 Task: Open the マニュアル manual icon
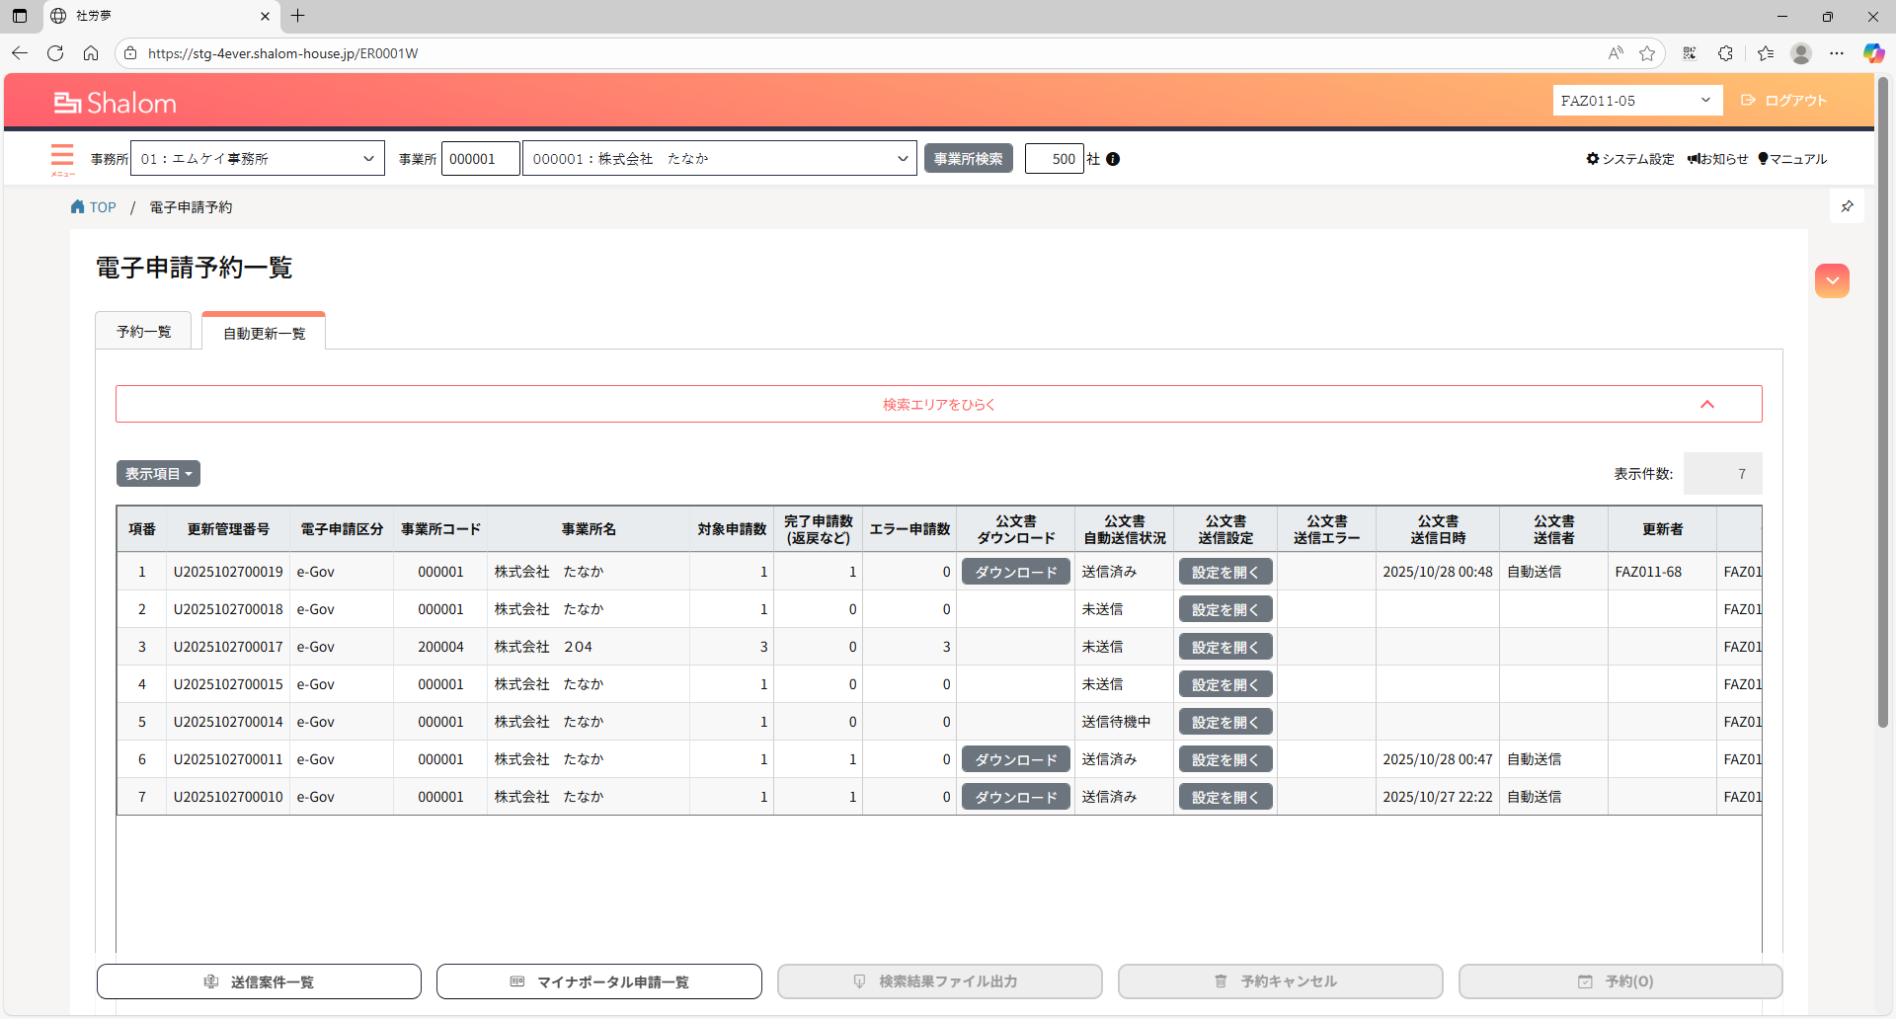coord(1764,159)
